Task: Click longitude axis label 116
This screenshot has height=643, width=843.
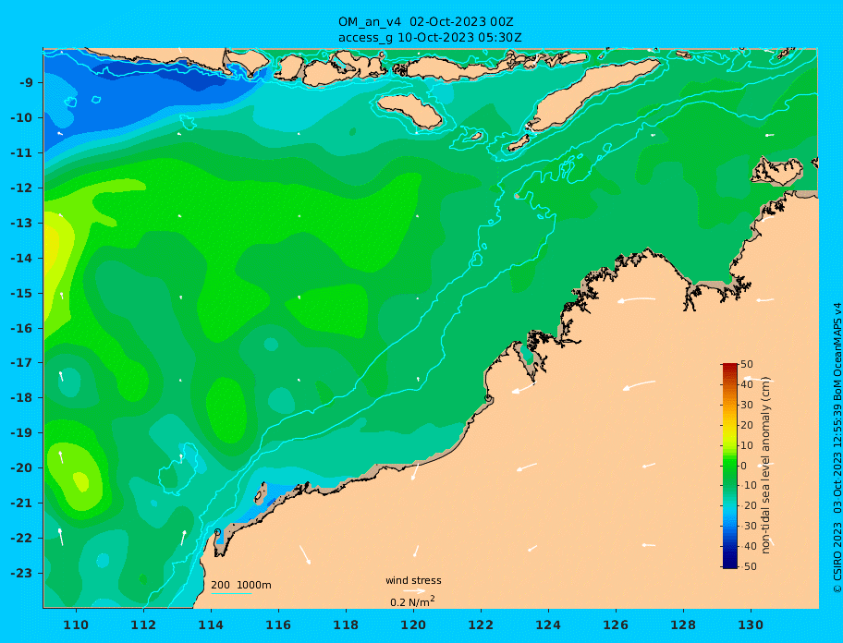Action: point(278,625)
